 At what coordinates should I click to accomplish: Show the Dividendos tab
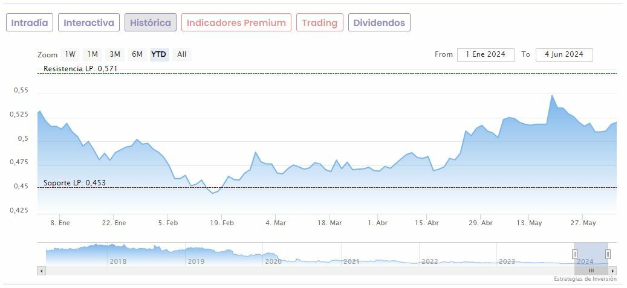coord(379,23)
